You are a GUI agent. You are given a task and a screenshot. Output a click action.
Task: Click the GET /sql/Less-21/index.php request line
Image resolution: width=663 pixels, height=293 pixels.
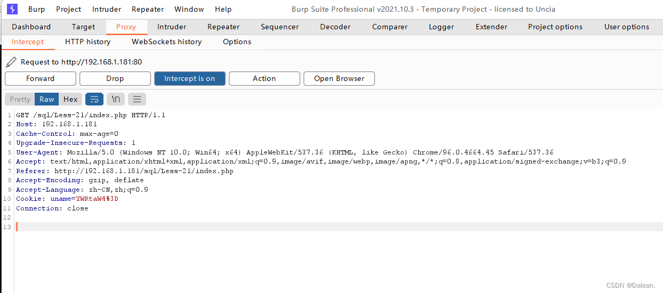coord(91,115)
